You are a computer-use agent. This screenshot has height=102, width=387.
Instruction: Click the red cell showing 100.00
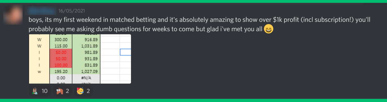click(61, 65)
